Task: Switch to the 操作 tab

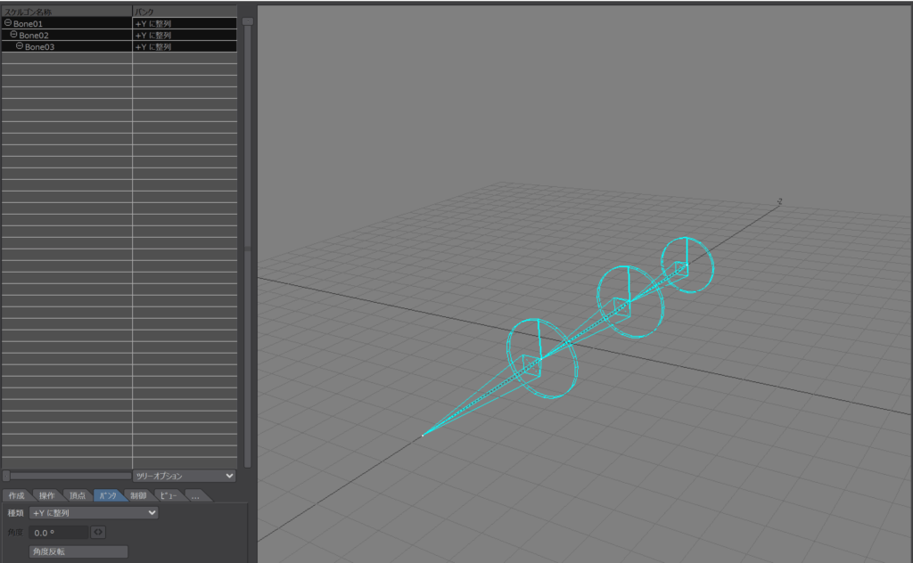Action: (x=46, y=495)
